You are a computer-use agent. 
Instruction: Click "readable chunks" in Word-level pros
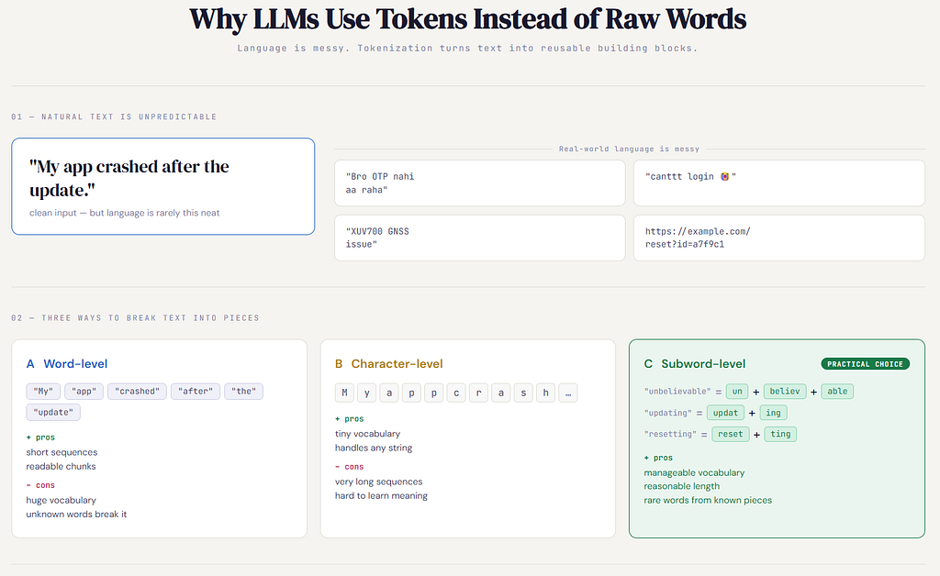pyautogui.click(x=62, y=467)
